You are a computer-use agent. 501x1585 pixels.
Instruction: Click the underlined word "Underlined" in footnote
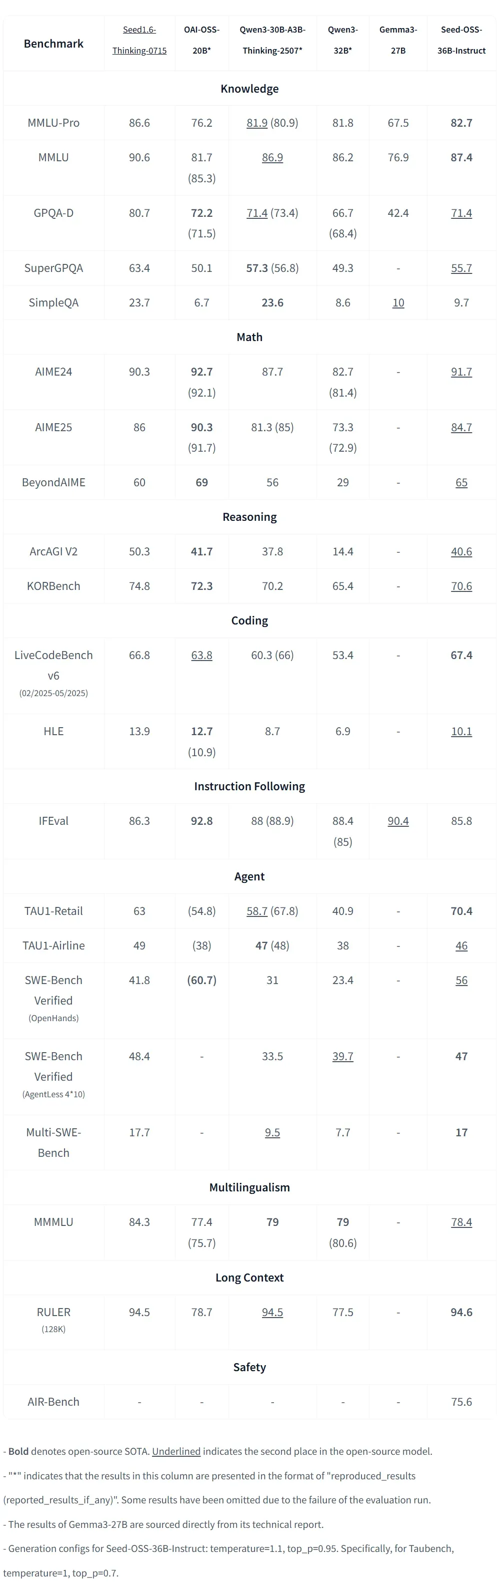point(176,1451)
